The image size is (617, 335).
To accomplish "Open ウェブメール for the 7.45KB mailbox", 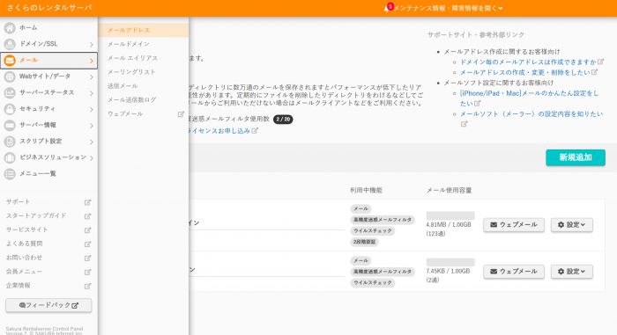I will pyautogui.click(x=514, y=272).
